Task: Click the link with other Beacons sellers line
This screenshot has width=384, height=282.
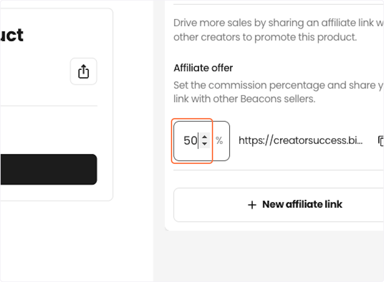Action: point(244,99)
